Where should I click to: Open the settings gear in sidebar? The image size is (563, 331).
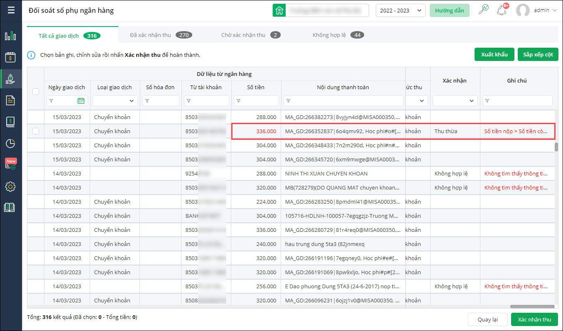click(x=10, y=187)
